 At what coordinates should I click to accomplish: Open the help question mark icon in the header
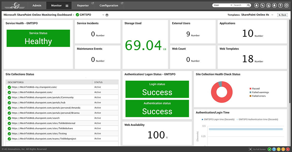pos(281,5)
